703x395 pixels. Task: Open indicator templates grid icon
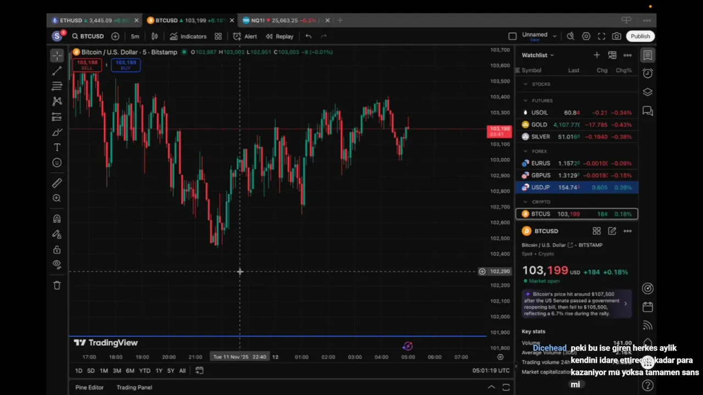(x=218, y=36)
